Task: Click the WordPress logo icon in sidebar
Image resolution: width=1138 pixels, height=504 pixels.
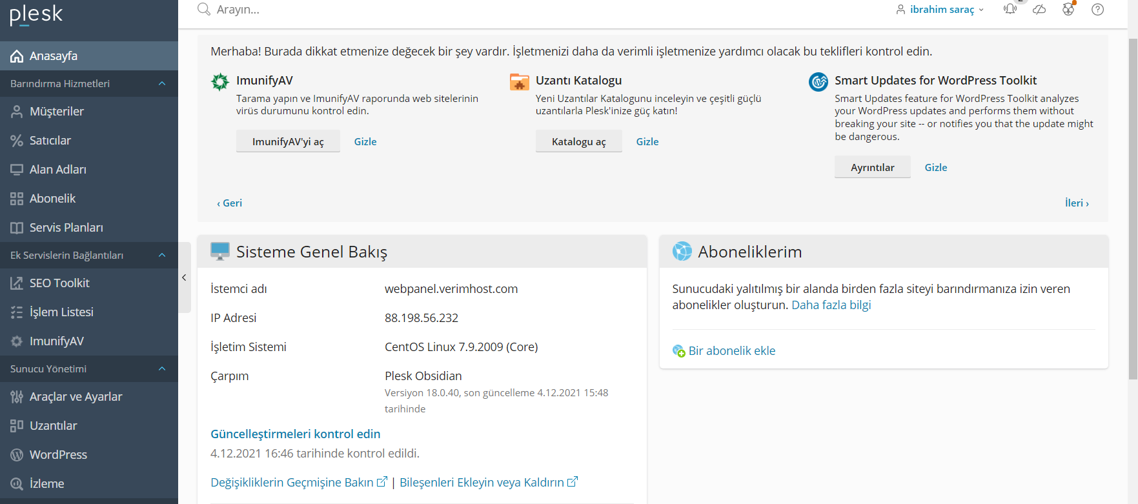Action: point(17,455)
